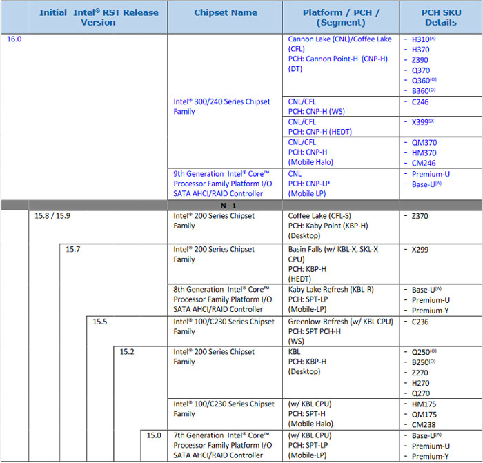Select the HM370 SKU entry
Viewport: 483px width, 463px height.
[x=424, y=152]
